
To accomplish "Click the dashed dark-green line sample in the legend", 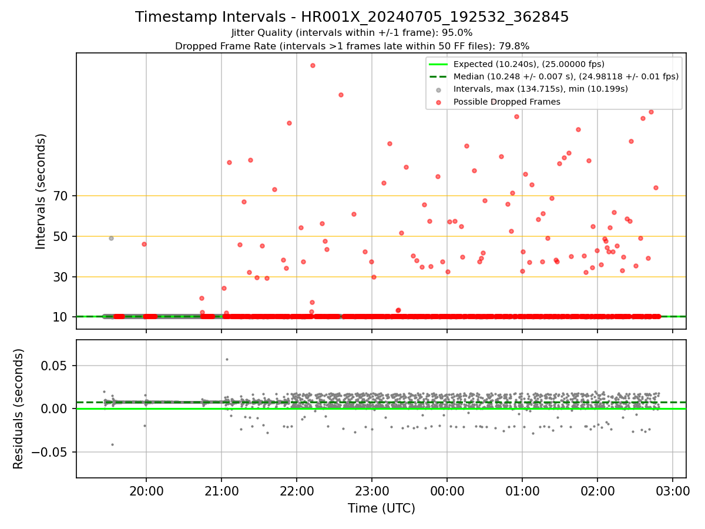I will [438, 76].
